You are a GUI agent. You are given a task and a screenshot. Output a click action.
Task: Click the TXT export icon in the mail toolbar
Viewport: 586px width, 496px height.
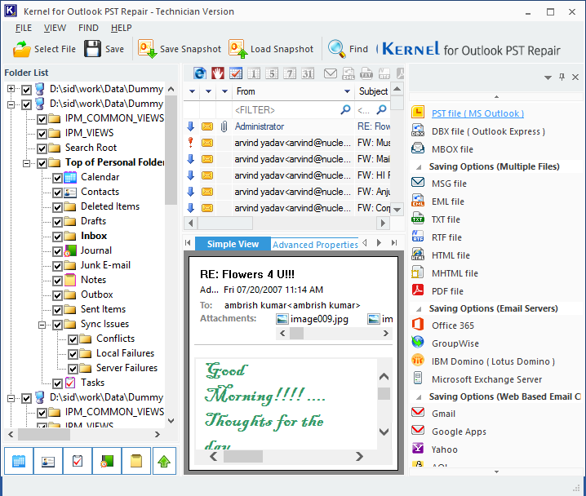click(x=366, y=73)
